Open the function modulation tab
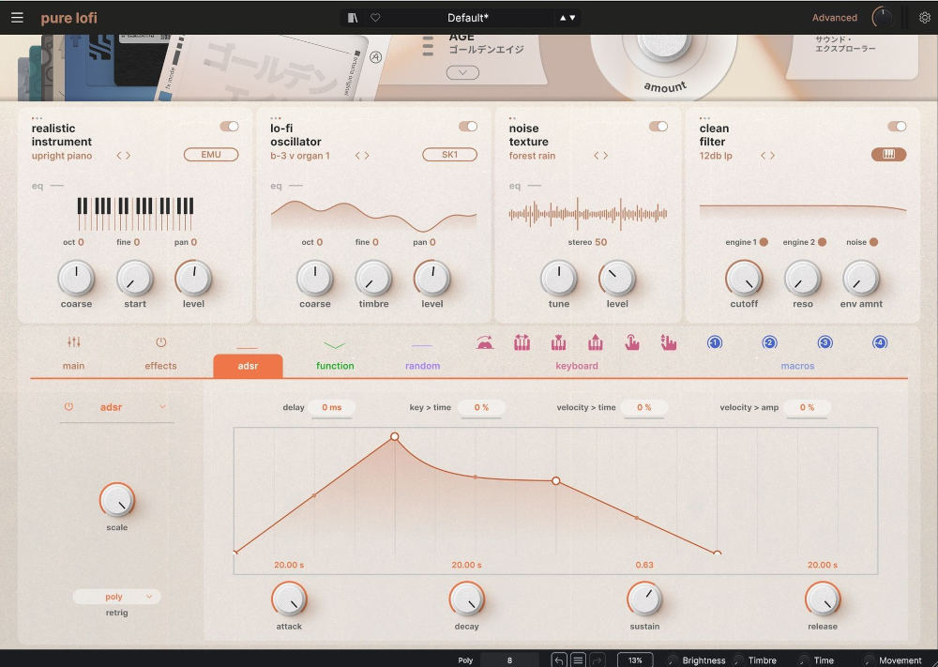938x667 pixels. coord(335,355)
